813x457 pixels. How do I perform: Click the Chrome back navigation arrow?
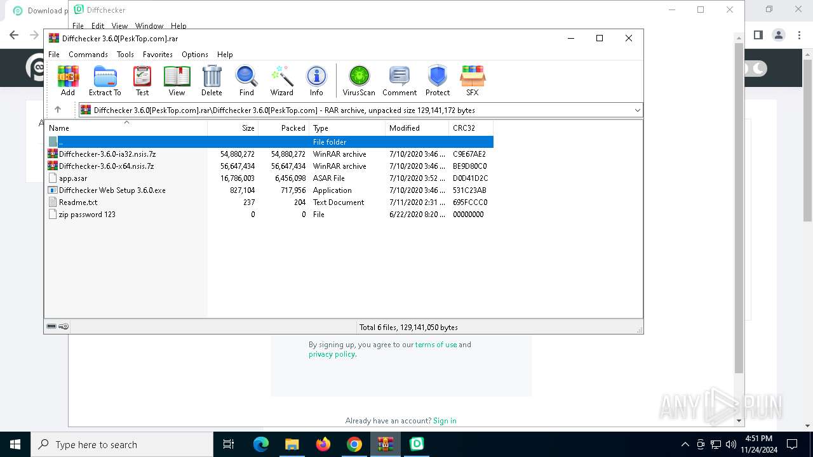[x=14, y=35]
